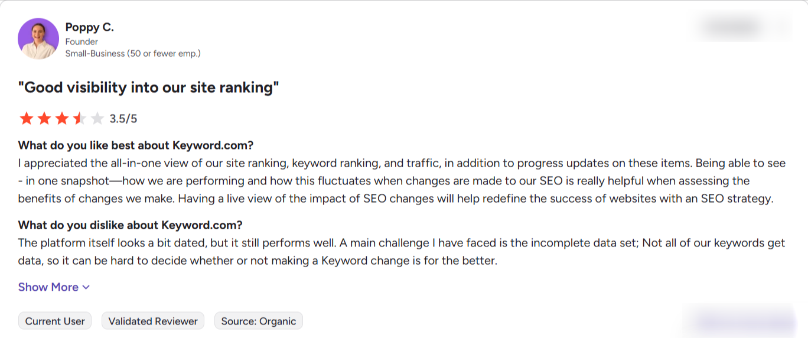This screenshot has height=338, width=808.
Task: Click the second red rating star
Action: tap(44, 119)
